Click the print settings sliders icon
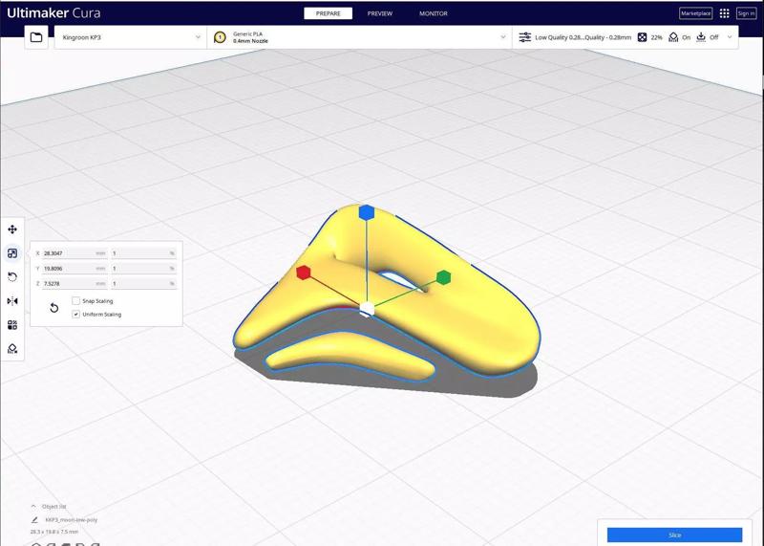Screen dimensions: 764x546 (x=524, y=37)
